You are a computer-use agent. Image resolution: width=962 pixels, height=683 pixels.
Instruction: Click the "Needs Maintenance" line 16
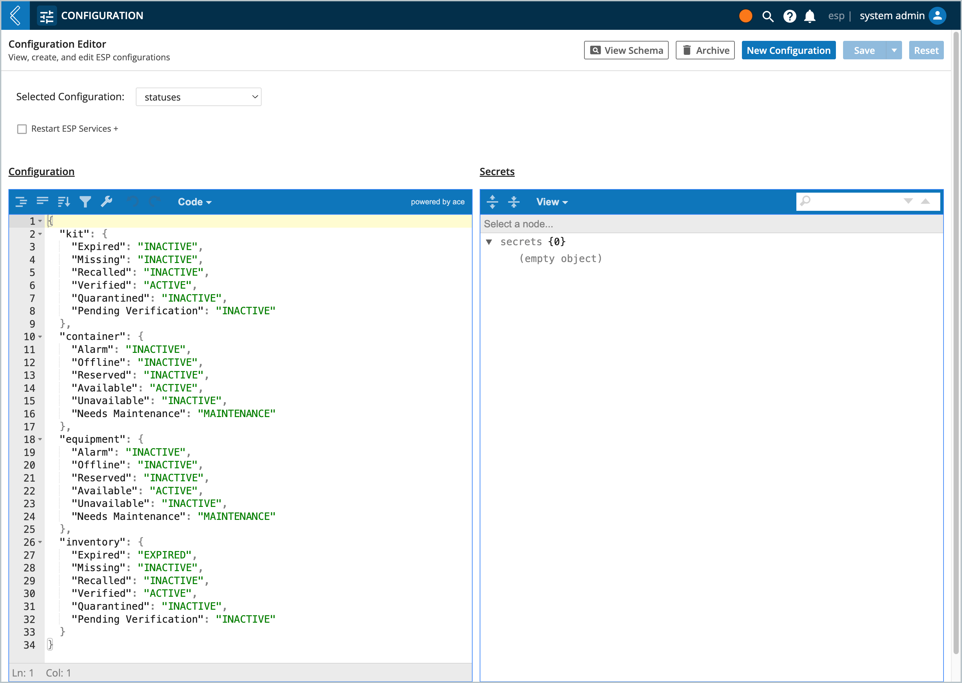coord(174,414)
